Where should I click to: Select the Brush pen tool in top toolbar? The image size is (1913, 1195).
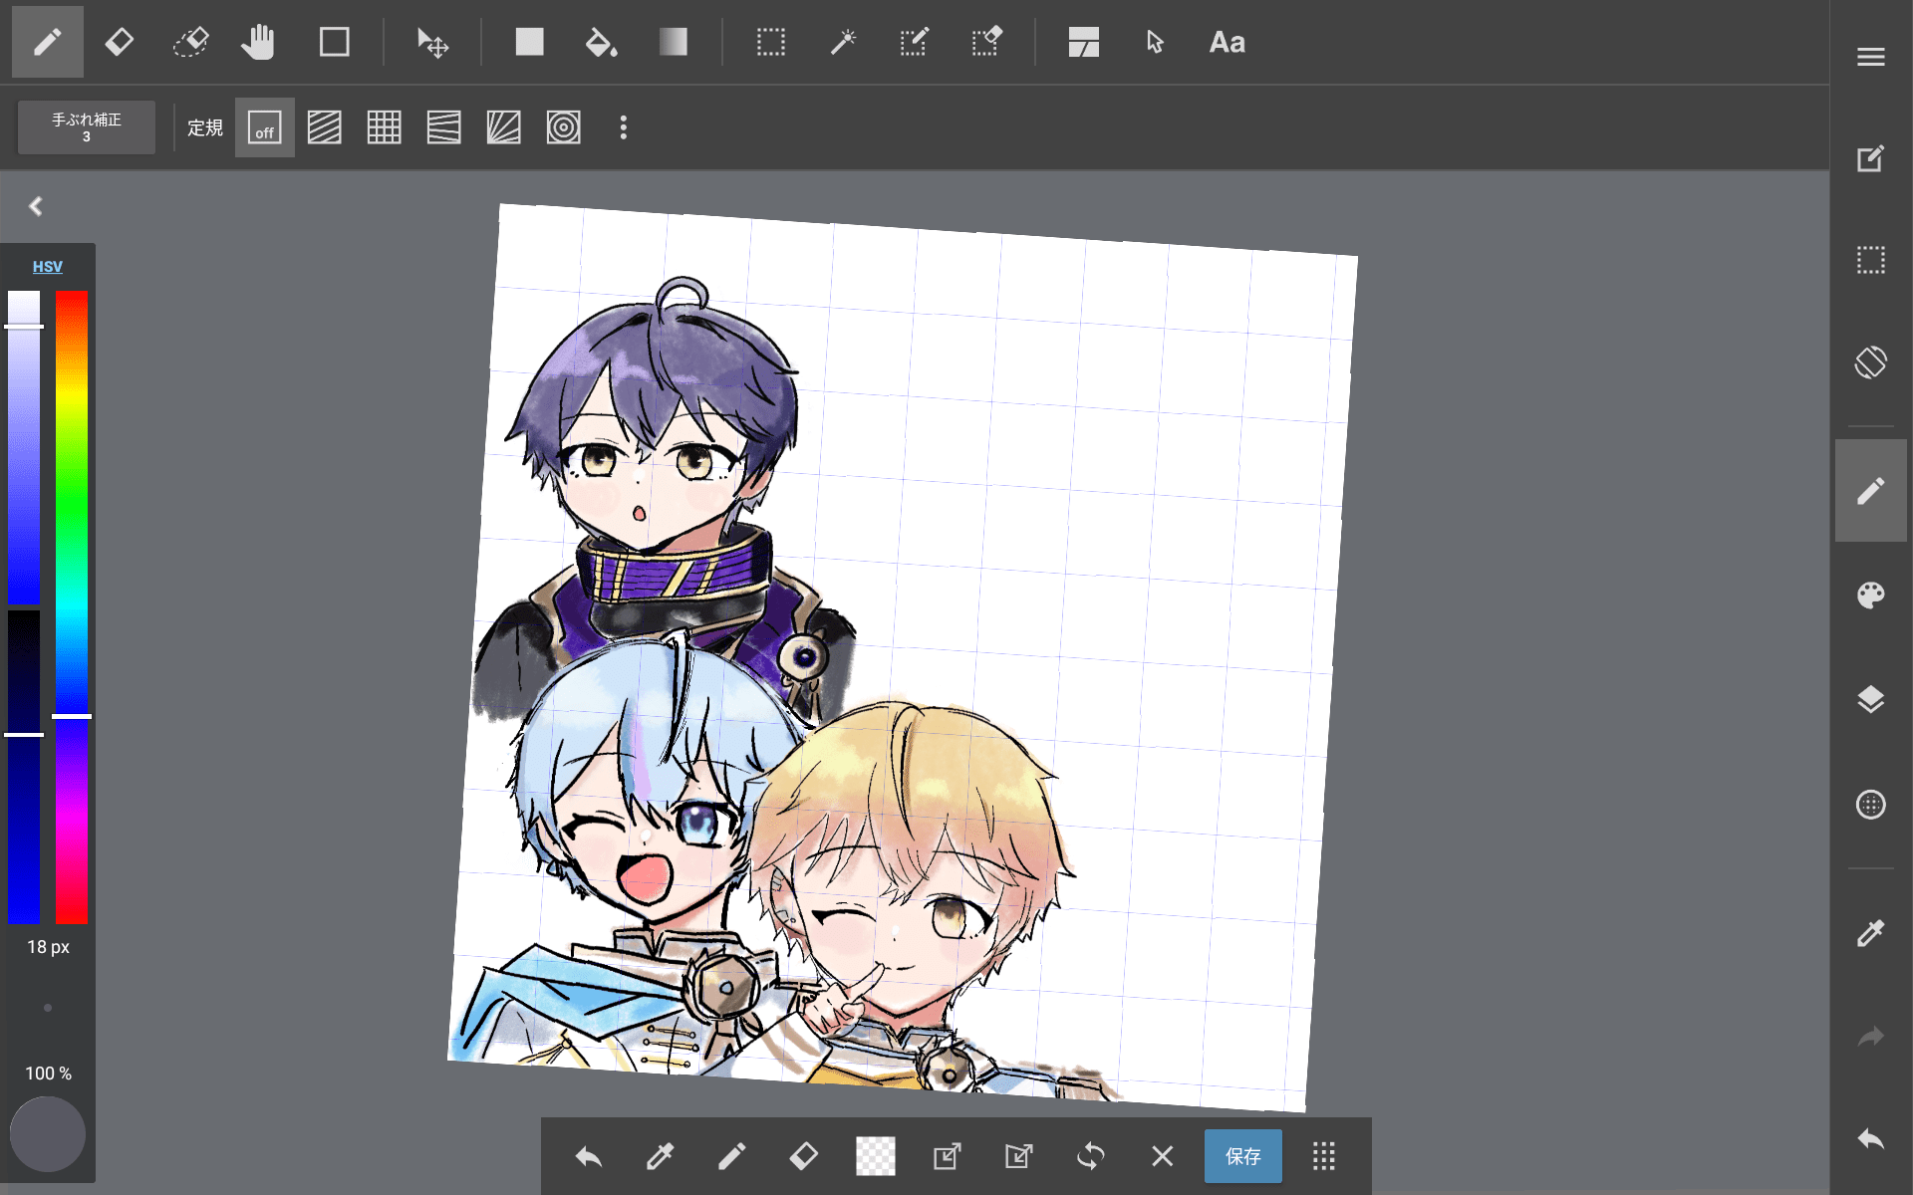click(47, 42)
